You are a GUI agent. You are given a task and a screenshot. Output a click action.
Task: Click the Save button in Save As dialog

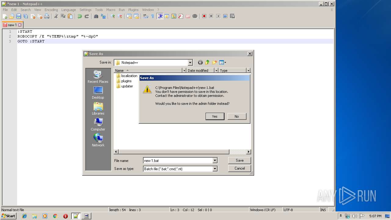coord(239,160)
